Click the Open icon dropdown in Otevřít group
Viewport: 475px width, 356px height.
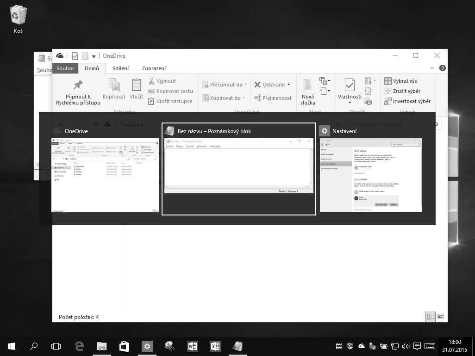[x=370, y=81]
